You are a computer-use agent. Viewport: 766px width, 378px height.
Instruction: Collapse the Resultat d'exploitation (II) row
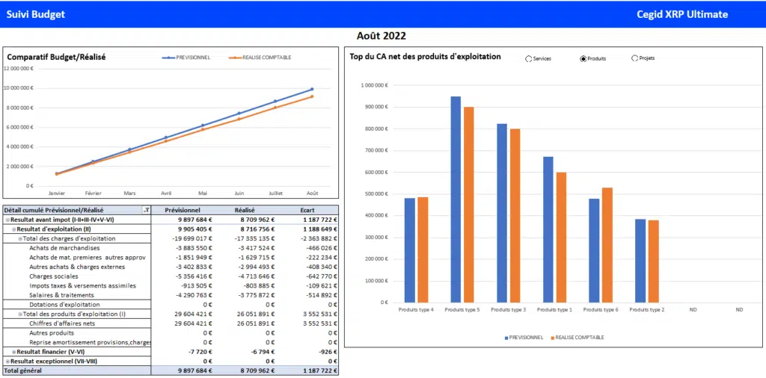pos(13,229)
